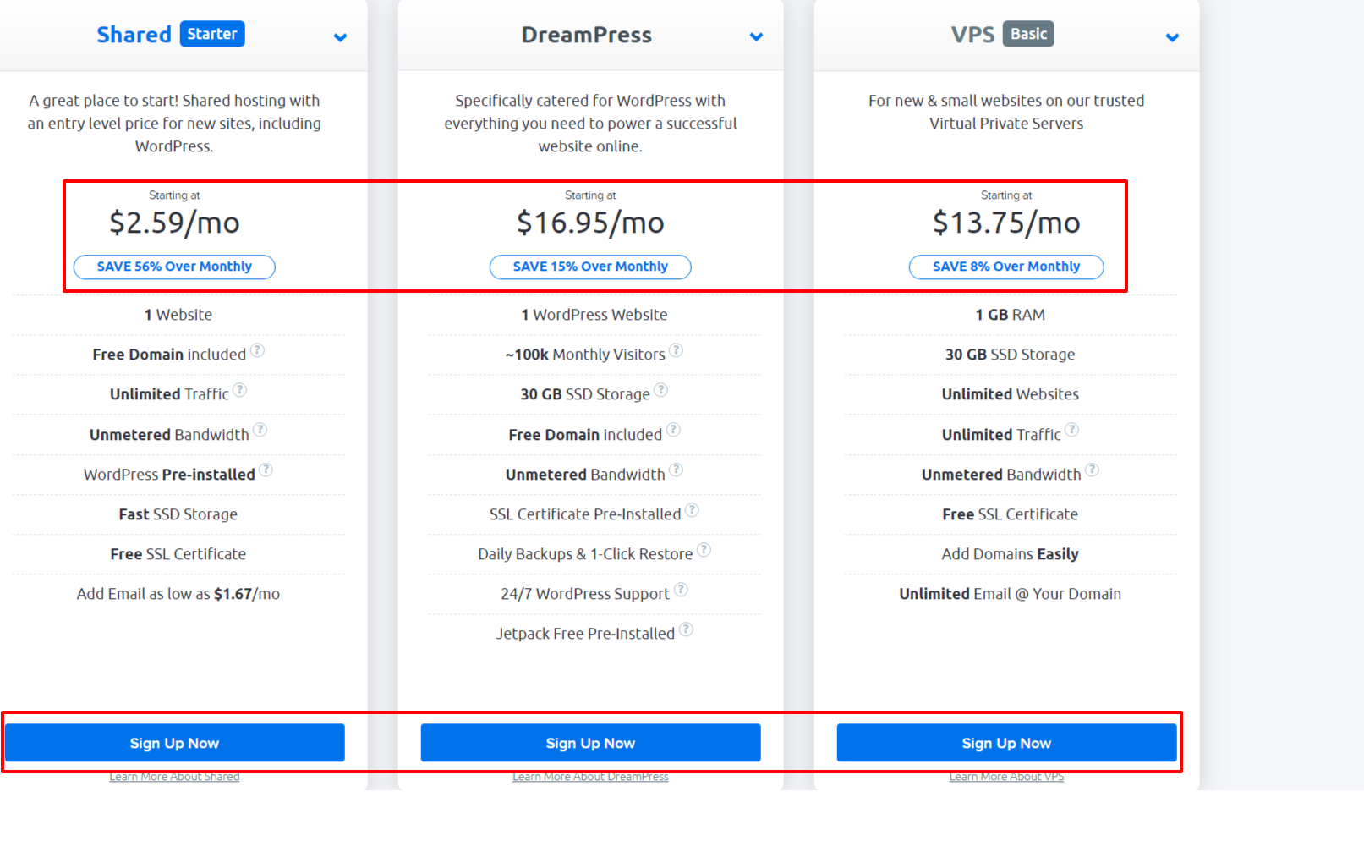The width and height of the screenshot is (1364, 852).
Task: Follow the Learn More About Shared link
Action: (174, 777)
